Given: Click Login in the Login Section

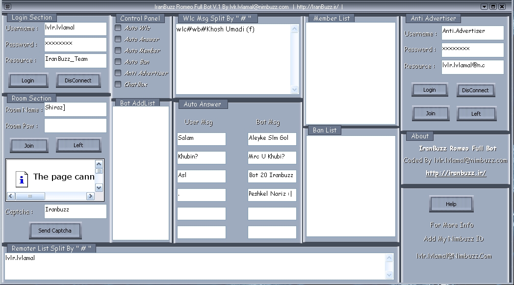Looking at the screenshot, I should [x=28, y=80].
